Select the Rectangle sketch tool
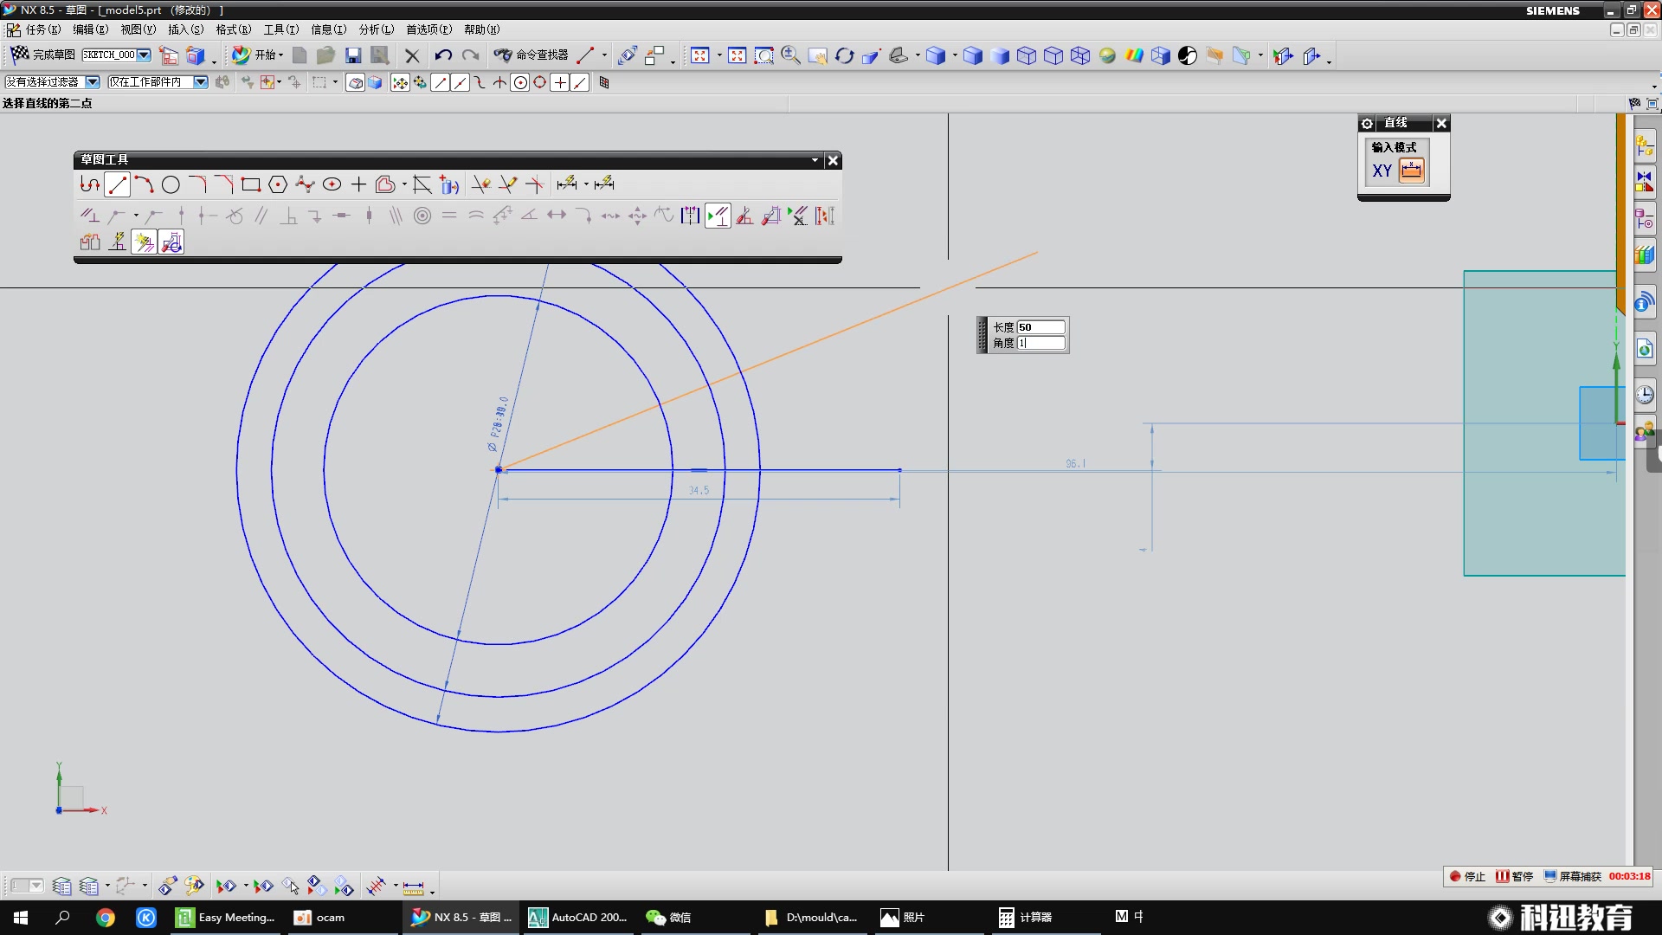 tap(251, 184)
